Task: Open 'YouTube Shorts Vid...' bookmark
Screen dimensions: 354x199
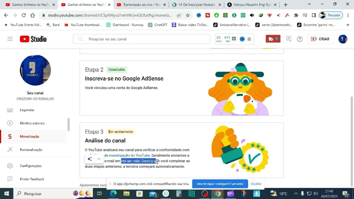Action: pyautogui.click(x=23, y=25)
